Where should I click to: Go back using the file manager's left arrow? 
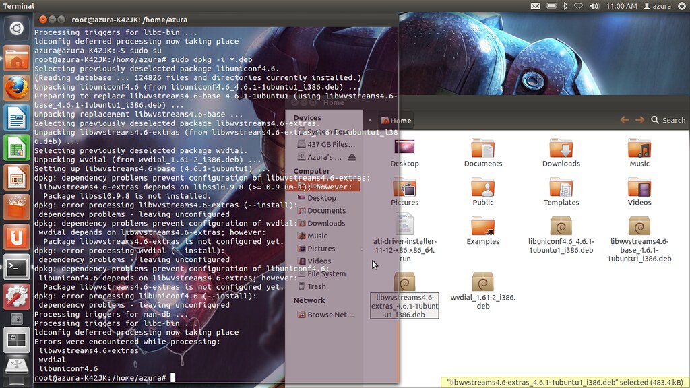click(624, 120)
